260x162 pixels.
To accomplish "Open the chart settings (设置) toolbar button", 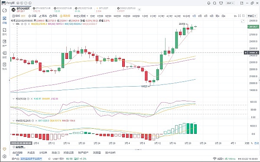I will [x=32, y=16].
